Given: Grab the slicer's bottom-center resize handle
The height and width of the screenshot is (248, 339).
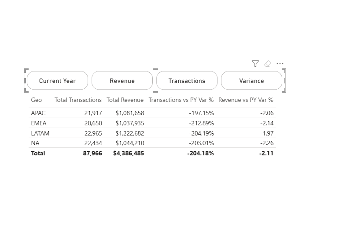Looking at the screenshot, I should pos(155,92).
